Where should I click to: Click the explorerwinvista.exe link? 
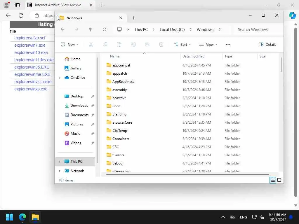(x=33, y=82)
